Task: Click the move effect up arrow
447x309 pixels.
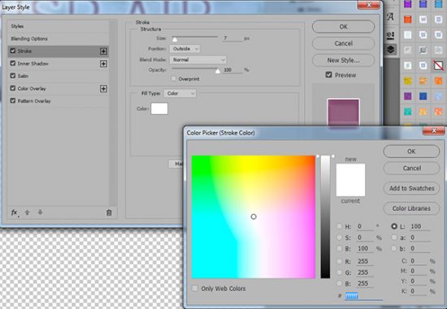Action: pos(28,212)
